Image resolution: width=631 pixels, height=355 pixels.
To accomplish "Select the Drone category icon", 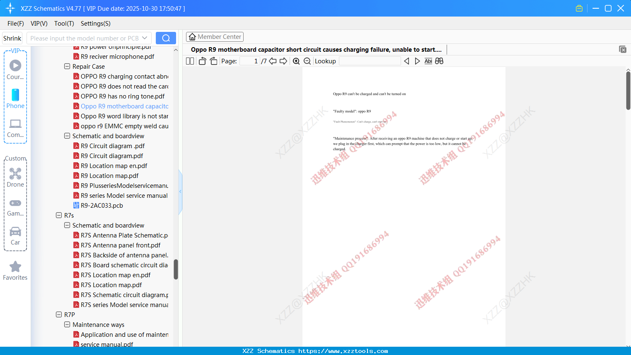I will coord(15,177).
